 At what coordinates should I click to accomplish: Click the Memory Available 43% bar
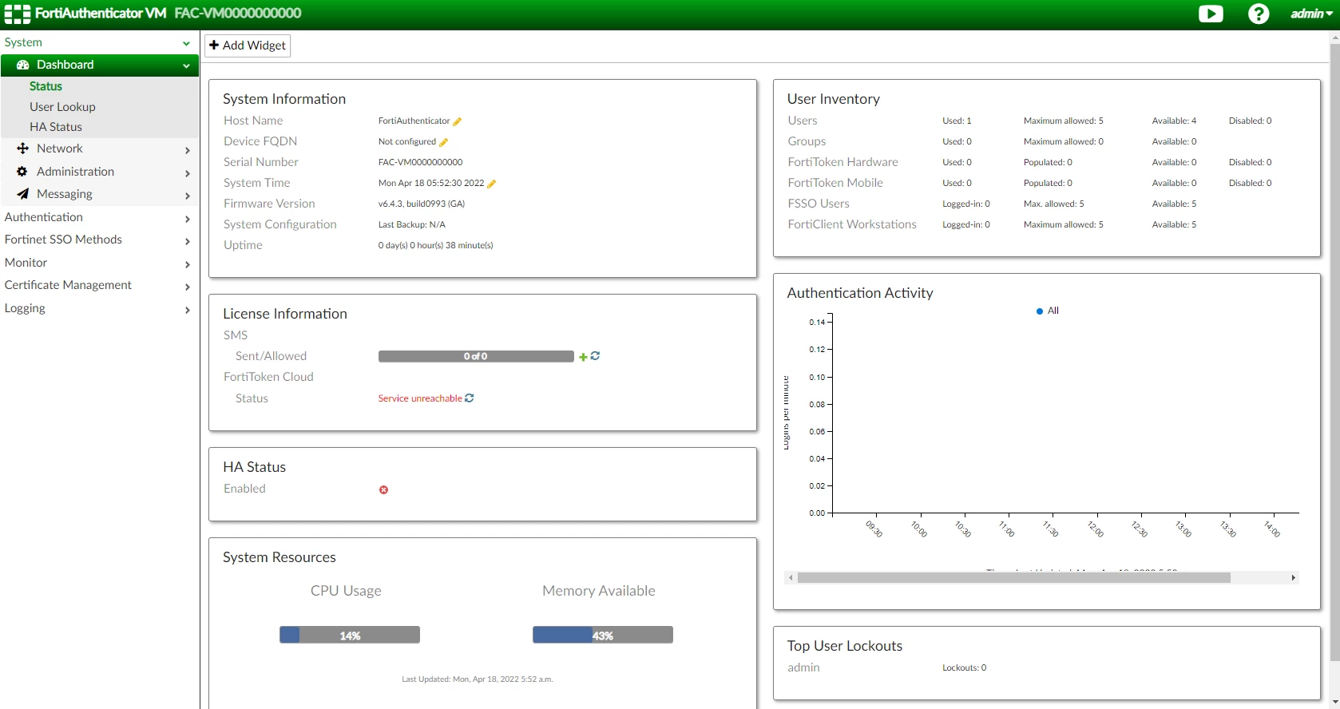[603, 636]
